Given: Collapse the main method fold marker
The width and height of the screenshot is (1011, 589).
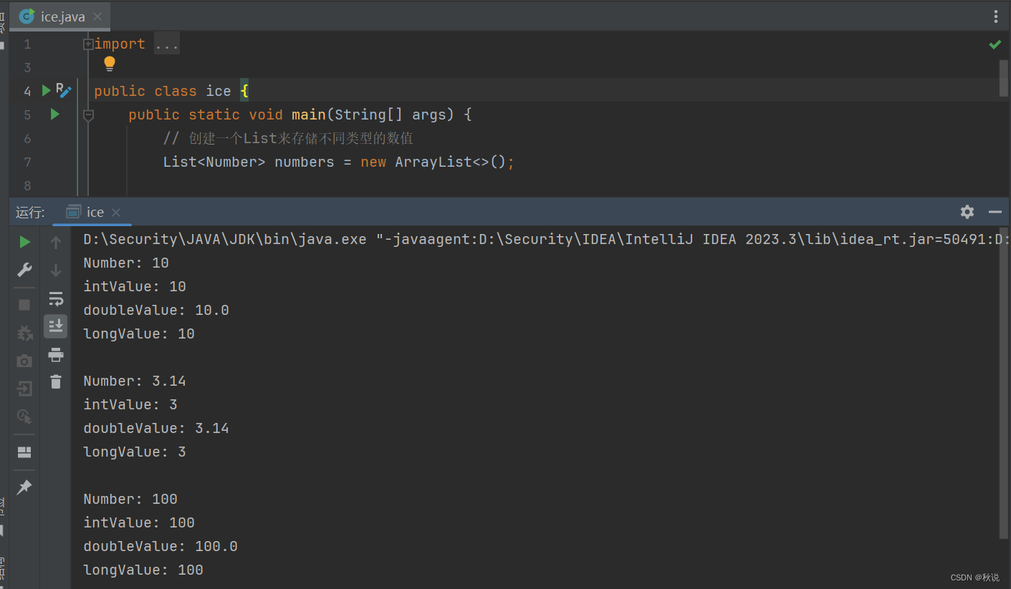Looking at the screenshot, I should [x=88, y=115].
